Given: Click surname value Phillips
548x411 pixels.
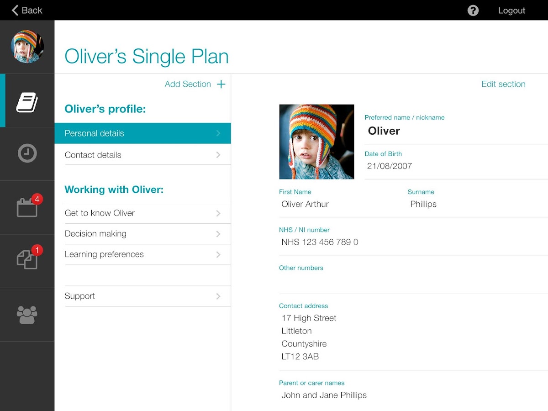Looking at the screenshot, I should coord(423,204).
